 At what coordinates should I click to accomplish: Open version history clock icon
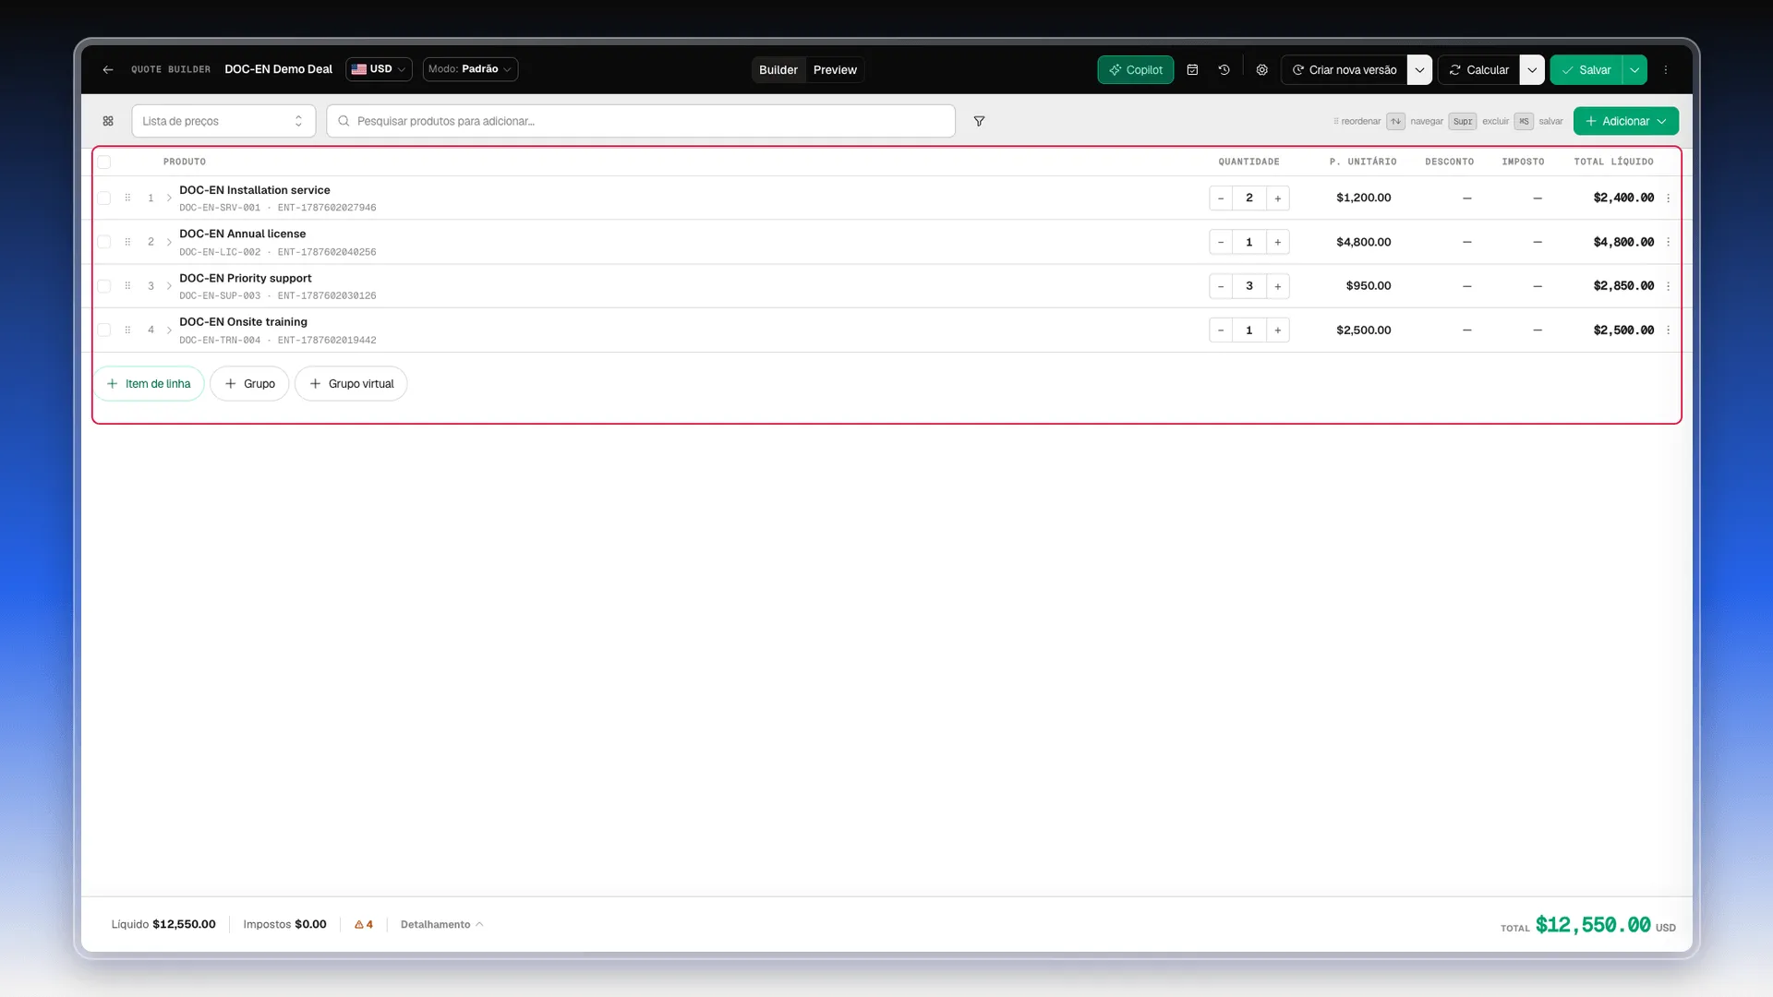[1224, 70]
